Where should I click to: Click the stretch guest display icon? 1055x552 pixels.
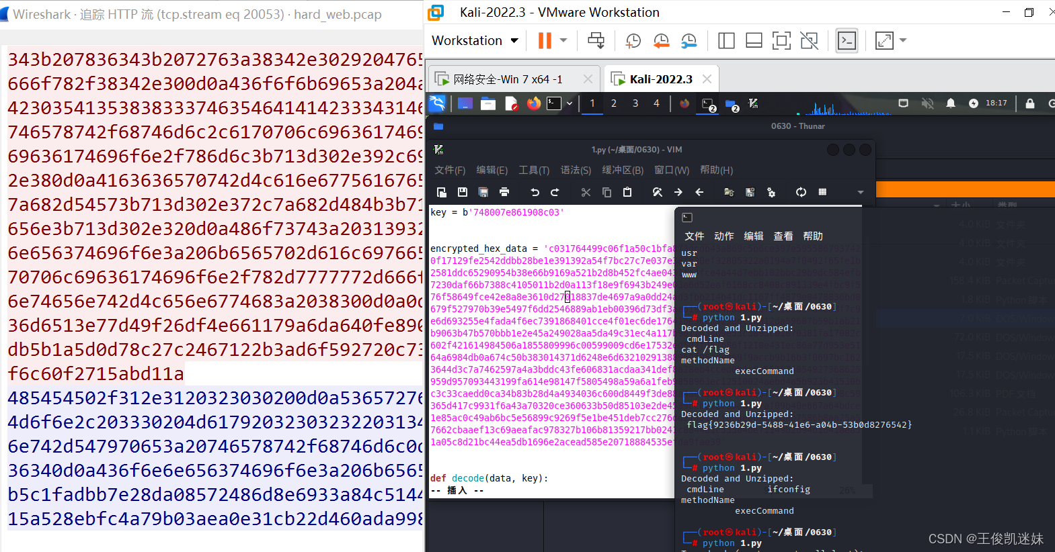click(x=884, y=41)
